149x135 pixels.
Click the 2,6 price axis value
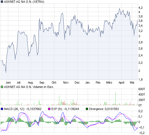tap(141, 48)
